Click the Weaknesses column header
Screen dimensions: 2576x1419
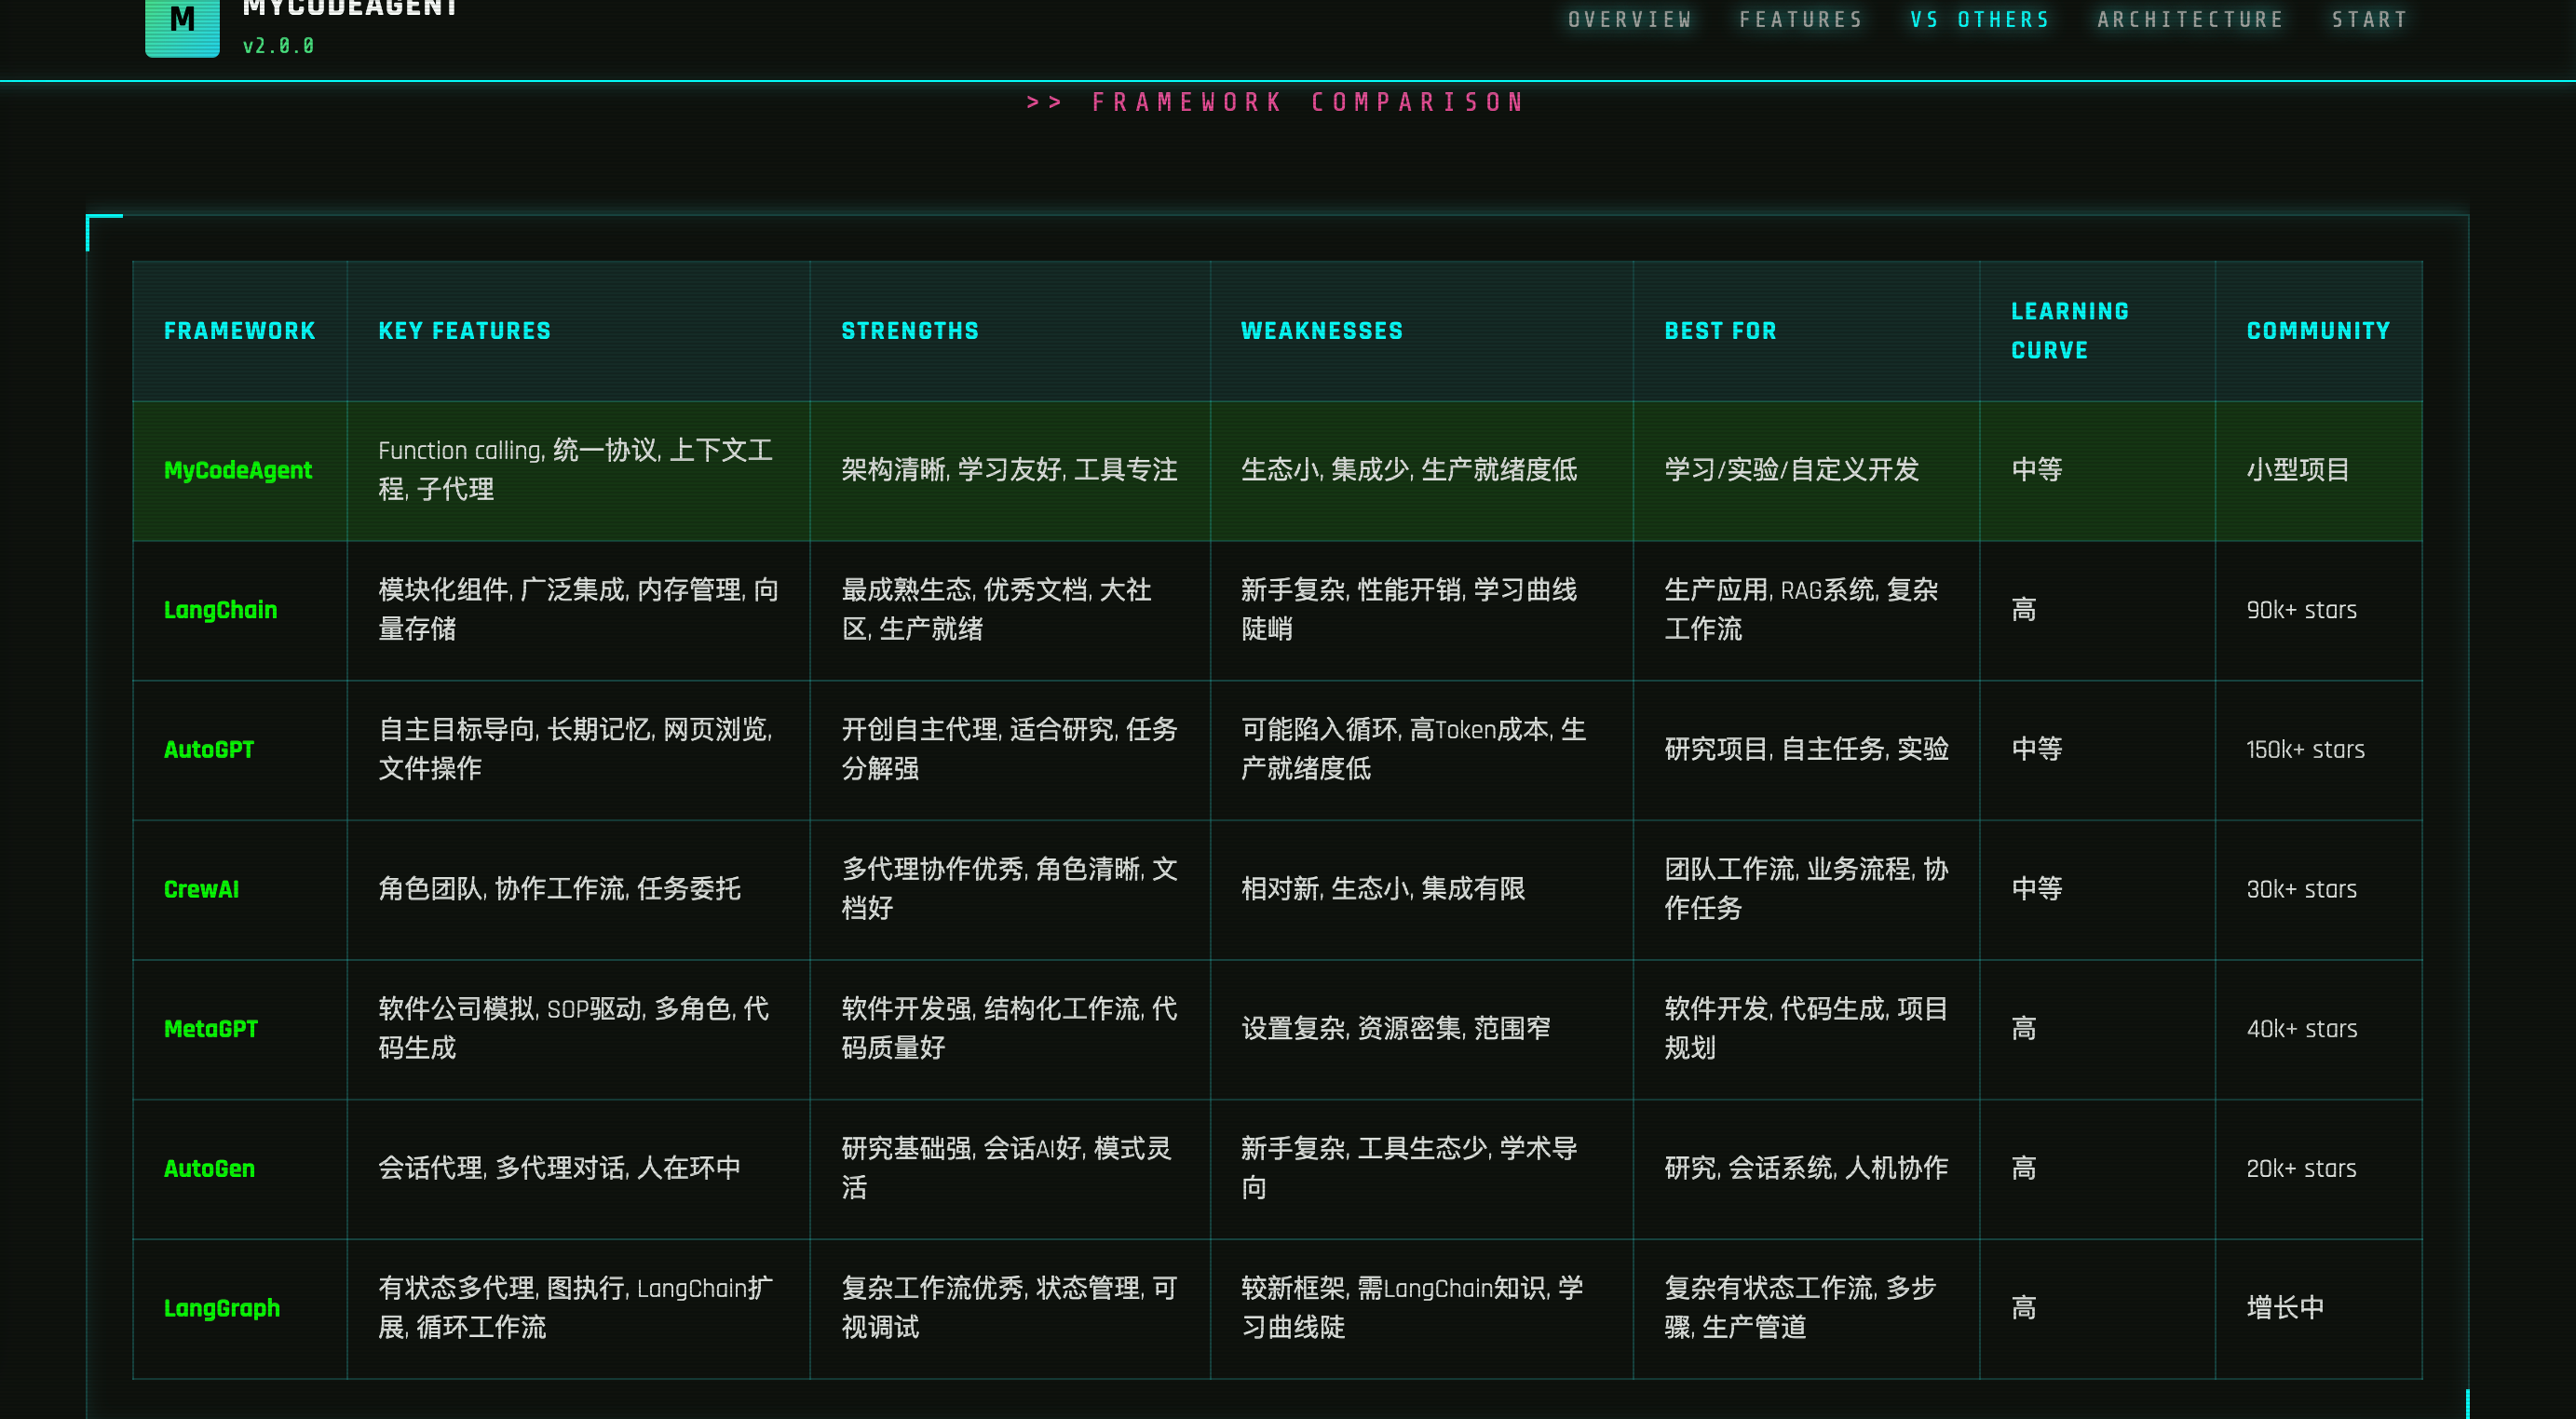click(1321, 331)
